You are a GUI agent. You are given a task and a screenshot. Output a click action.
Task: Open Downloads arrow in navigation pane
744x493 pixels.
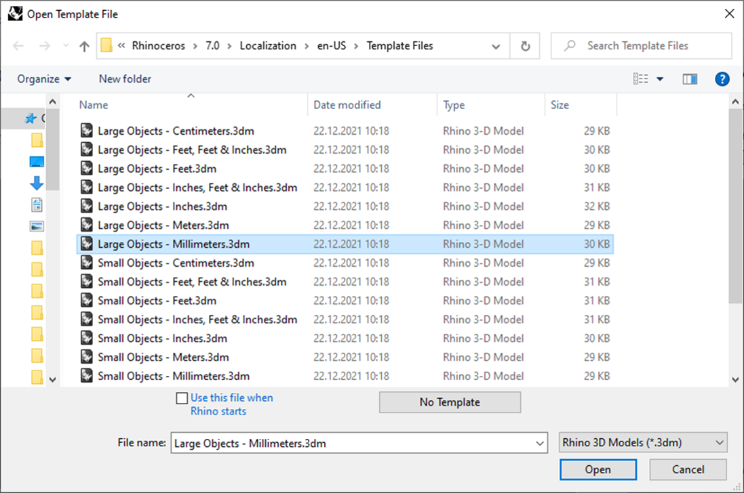pos(37,183)
